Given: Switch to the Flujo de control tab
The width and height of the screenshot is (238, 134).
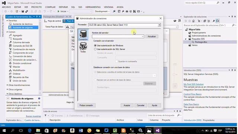Looking at the screenshot, I should [x=52, y=21].
